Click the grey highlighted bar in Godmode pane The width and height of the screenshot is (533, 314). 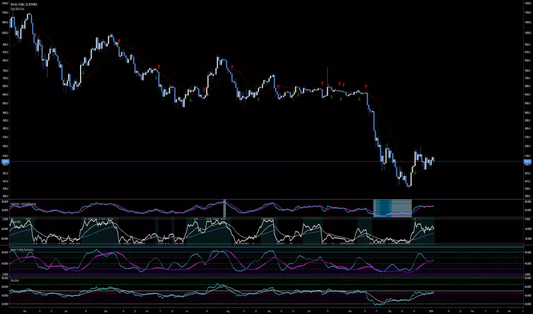(225, 207)
